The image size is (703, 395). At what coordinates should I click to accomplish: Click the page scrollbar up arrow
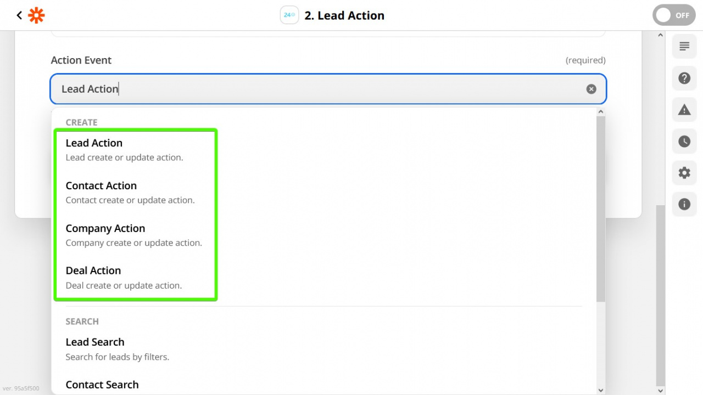click(660, 36)
